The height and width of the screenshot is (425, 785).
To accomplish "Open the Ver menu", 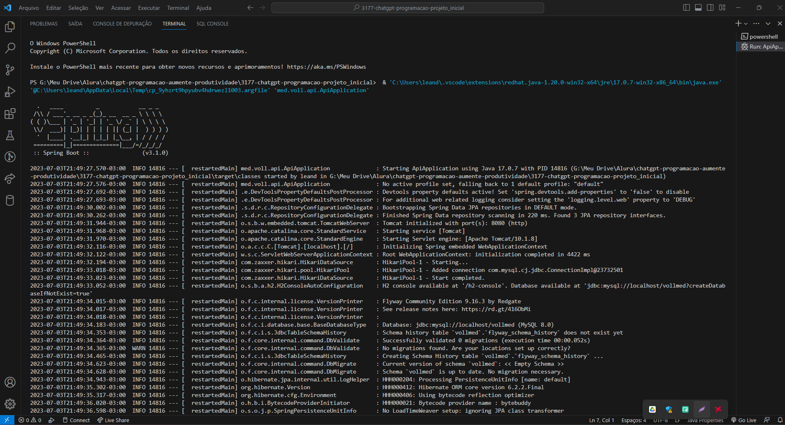I will [100, 8].
